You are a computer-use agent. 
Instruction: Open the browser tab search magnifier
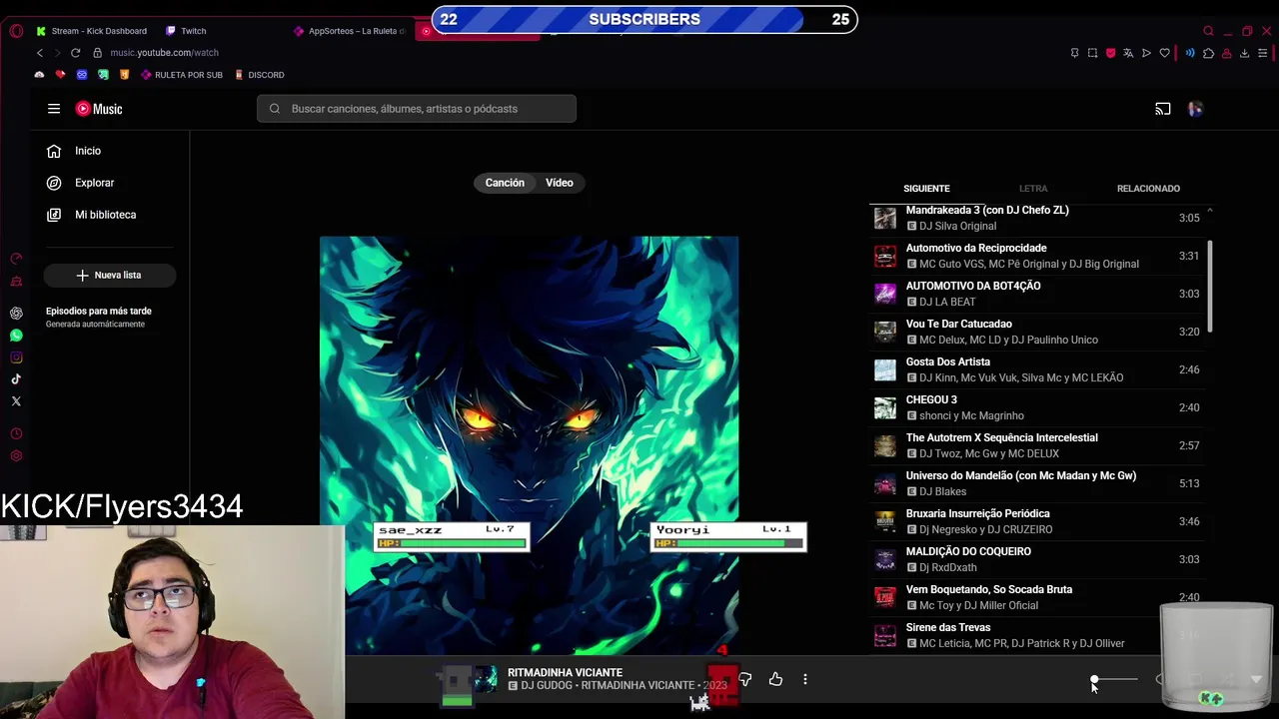pyautogui.click(x=1208, y=31)
